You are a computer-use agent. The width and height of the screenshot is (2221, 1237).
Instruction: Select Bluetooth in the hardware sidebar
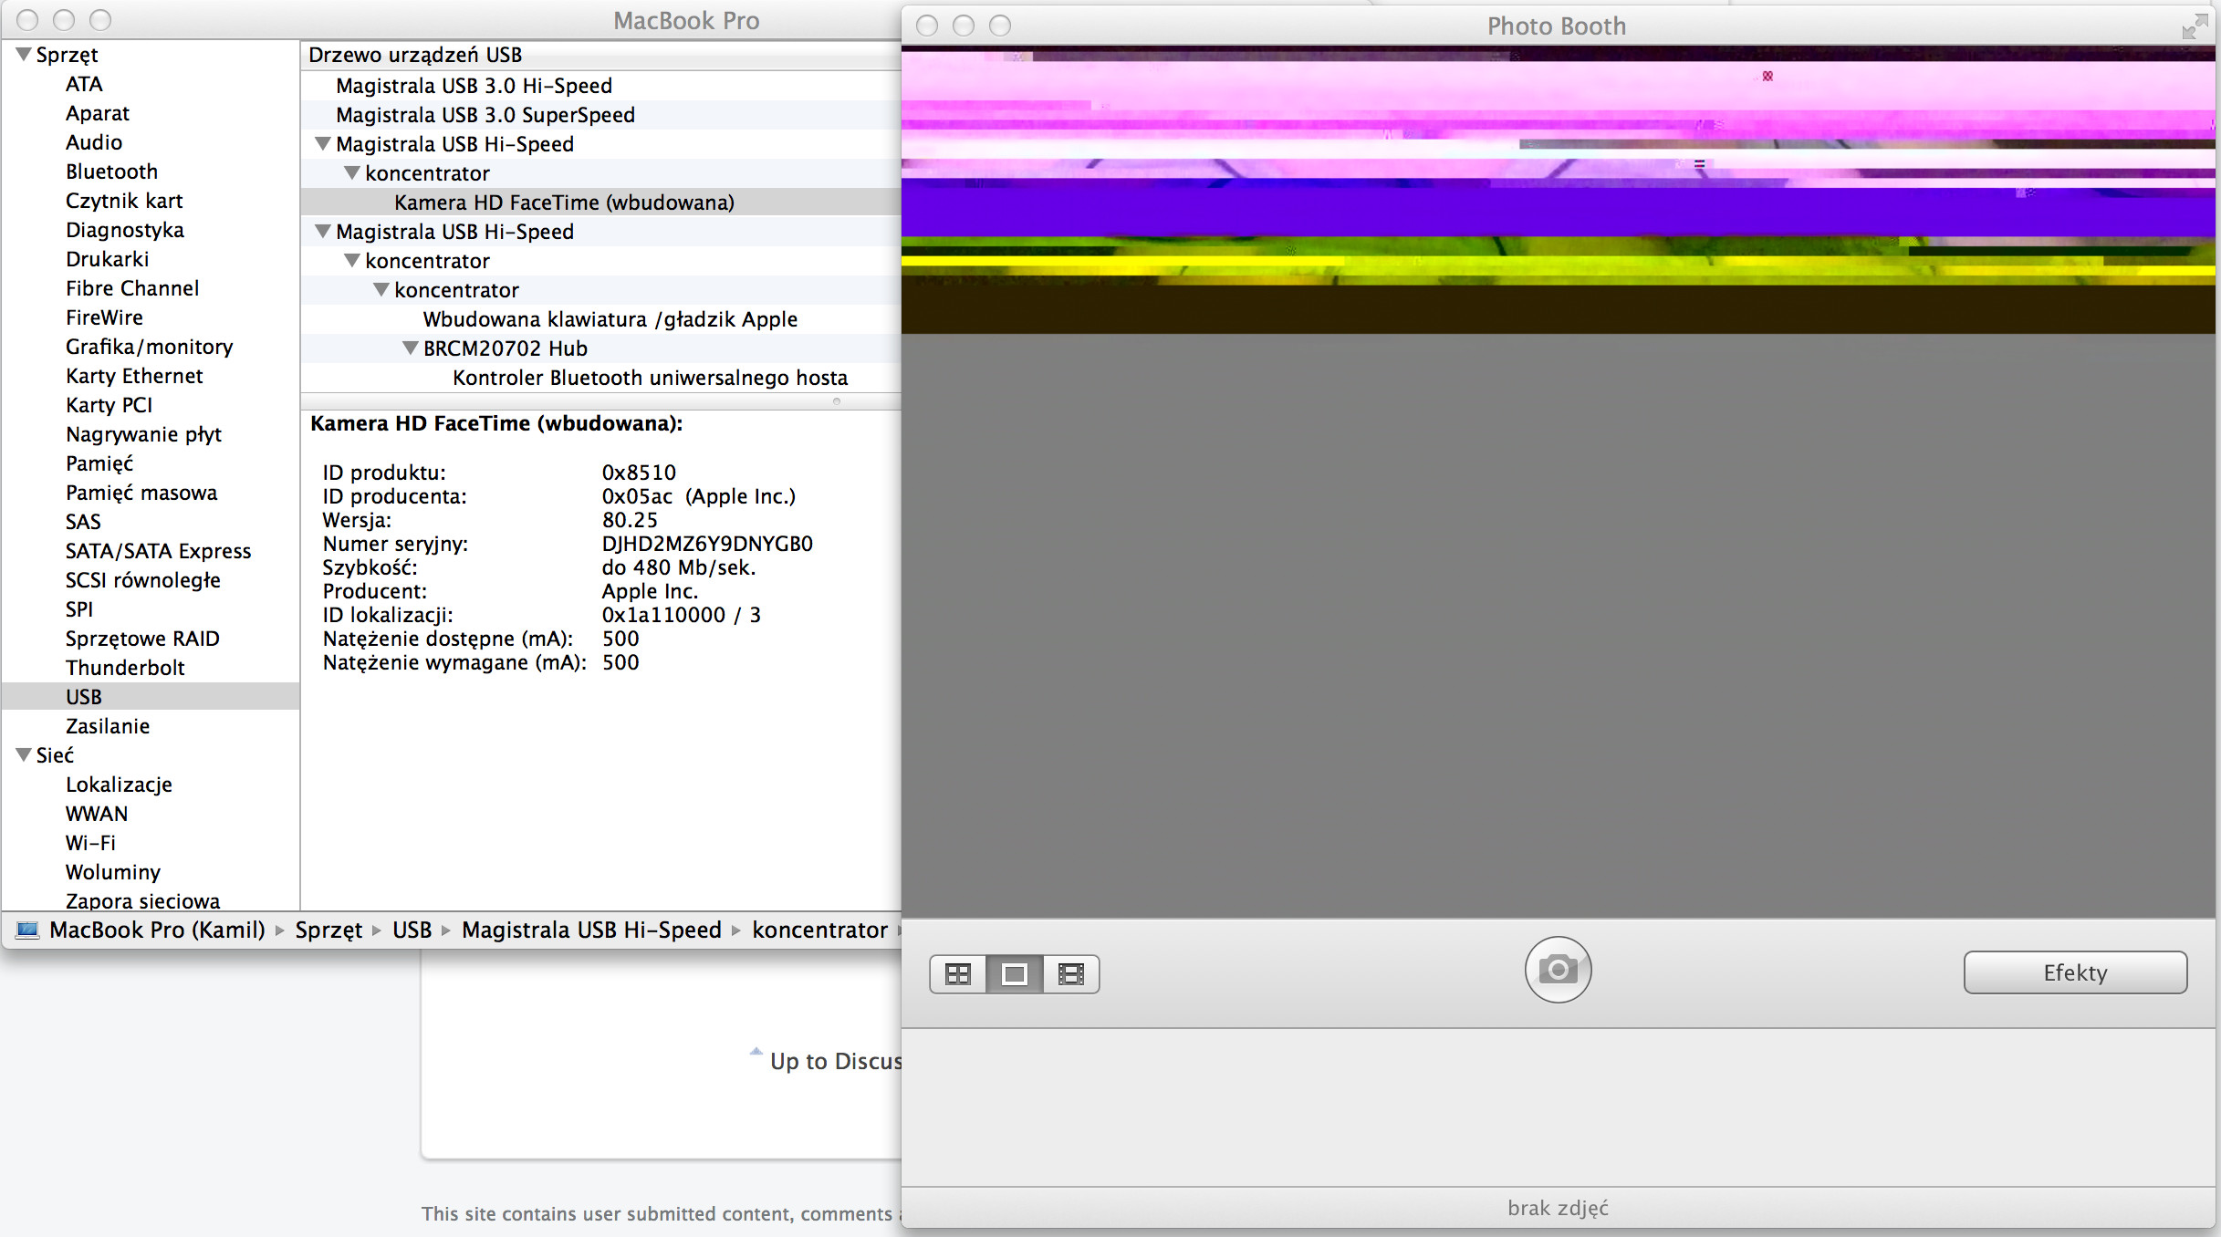point(111,171)
